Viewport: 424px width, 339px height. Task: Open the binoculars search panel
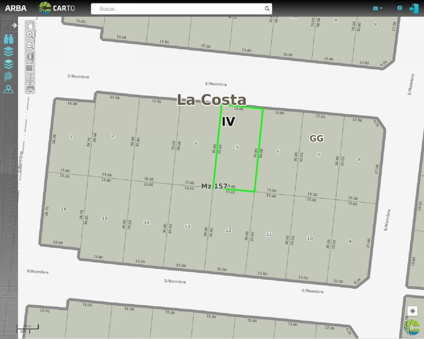coord(8,39)
